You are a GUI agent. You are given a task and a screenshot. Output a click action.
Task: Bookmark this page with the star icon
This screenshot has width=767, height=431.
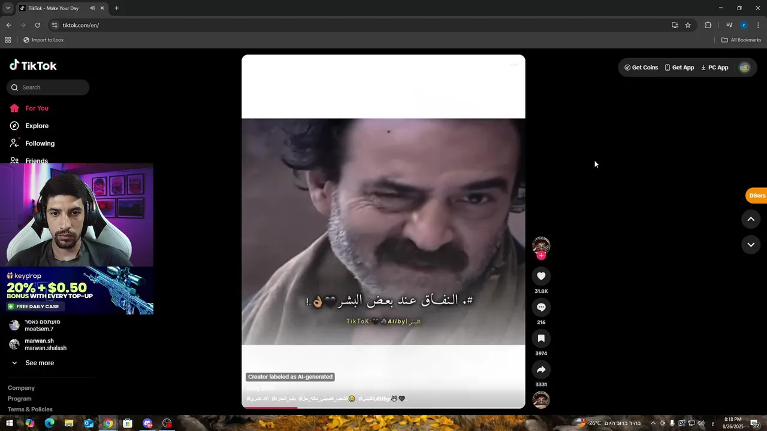[688, 25]
